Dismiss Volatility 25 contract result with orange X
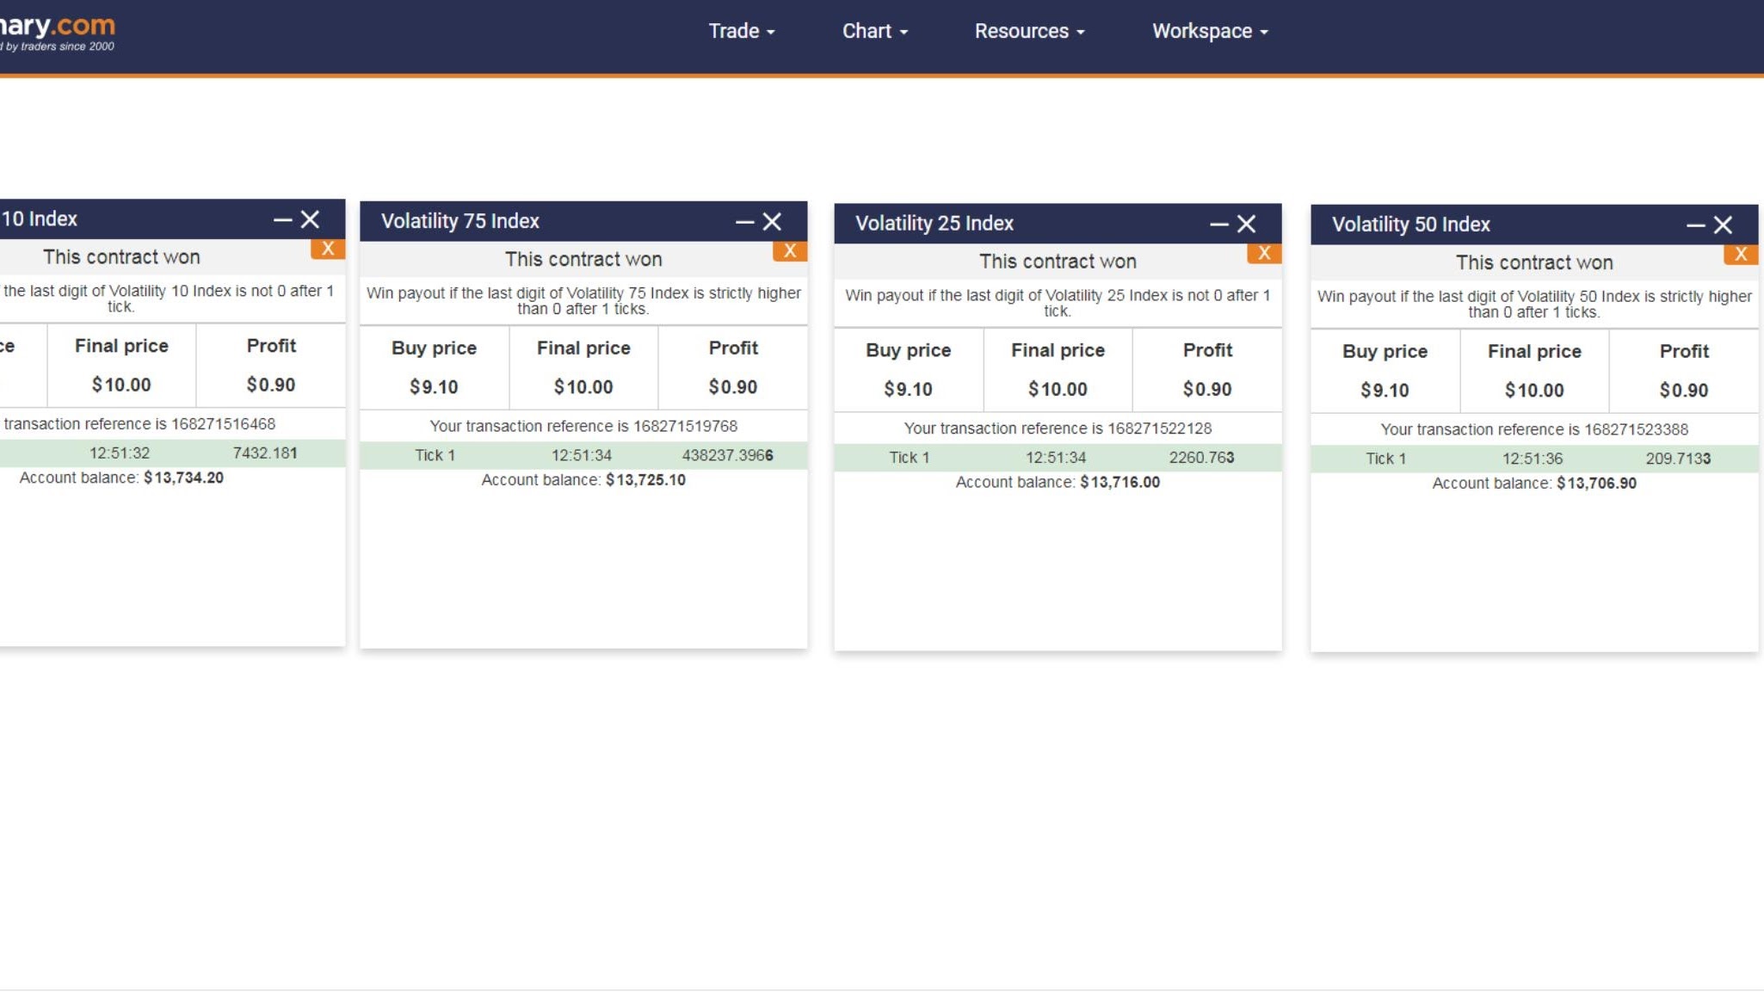 coord(1264,253)
